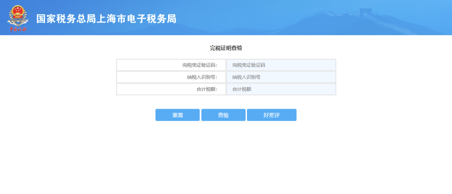452x194 pixels.
Task: Click the 国家税务总局上海市电子税务局 header title
Action: (x=106, y=19)
